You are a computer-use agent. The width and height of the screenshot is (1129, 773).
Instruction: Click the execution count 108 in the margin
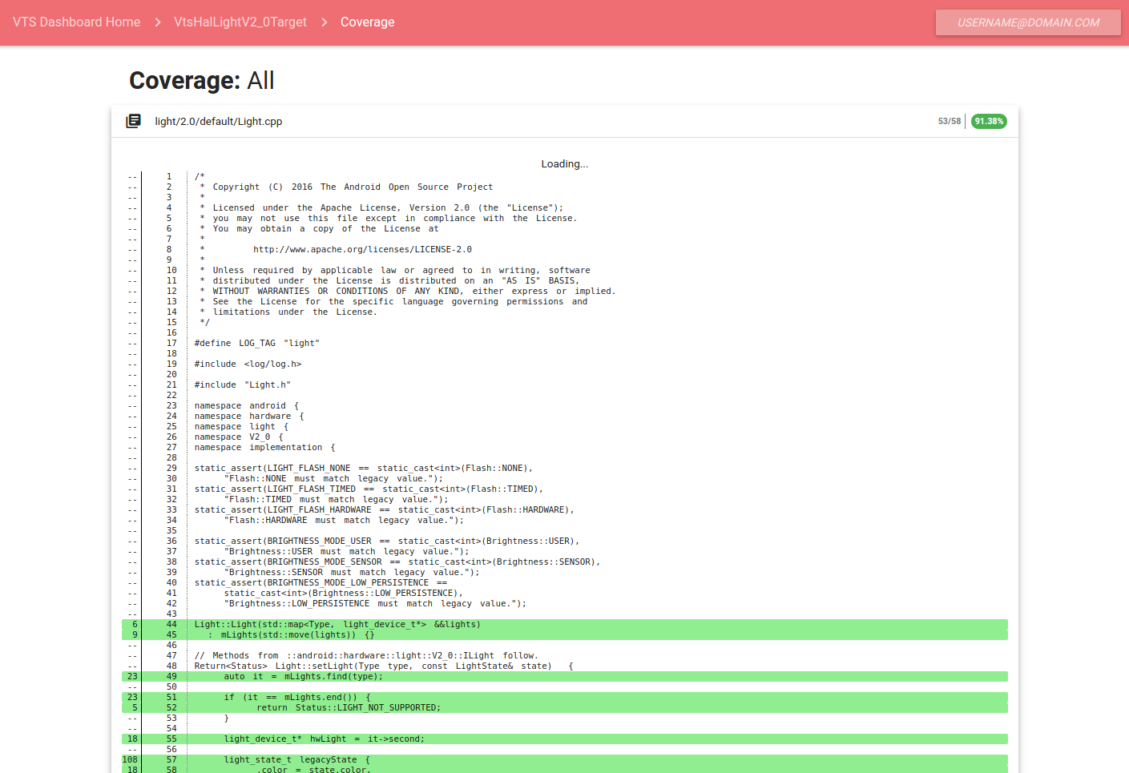(130, 760)
